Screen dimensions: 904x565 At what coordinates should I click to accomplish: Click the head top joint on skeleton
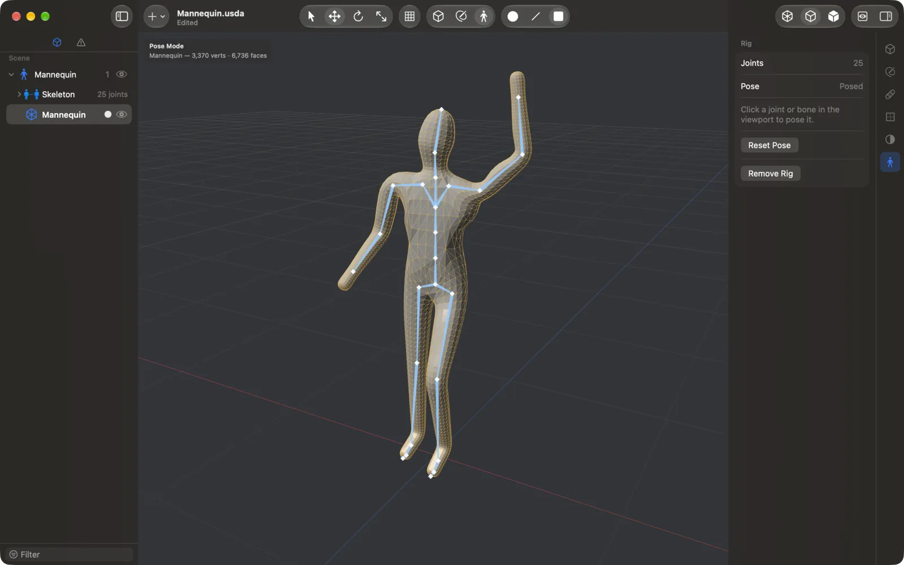click(441, 109)
